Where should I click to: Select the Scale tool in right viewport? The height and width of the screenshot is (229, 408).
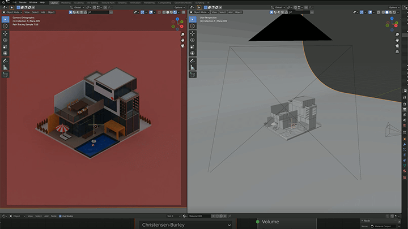pos(193,47)
